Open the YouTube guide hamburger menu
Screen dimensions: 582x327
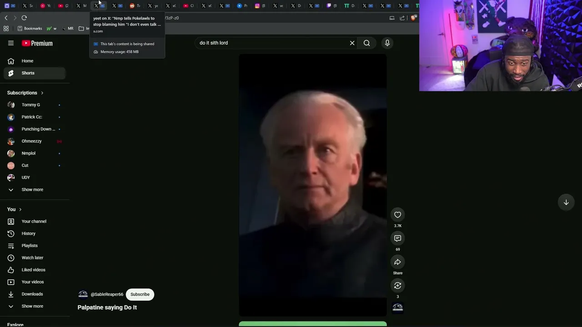[x=11, y=43]
